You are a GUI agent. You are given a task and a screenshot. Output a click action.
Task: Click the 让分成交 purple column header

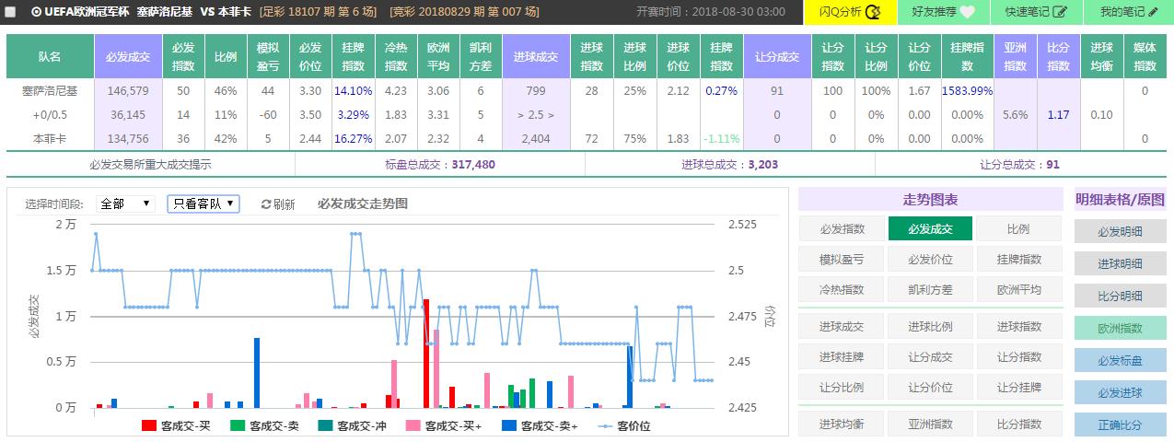click(777, 56)
